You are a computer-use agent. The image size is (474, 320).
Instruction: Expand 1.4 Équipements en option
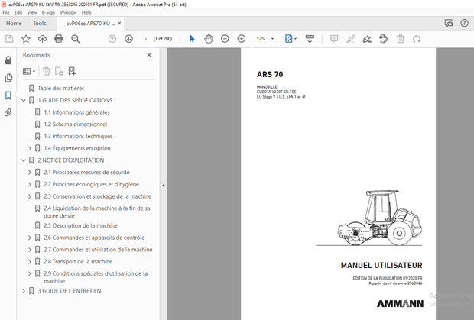[x=30, y=148]
